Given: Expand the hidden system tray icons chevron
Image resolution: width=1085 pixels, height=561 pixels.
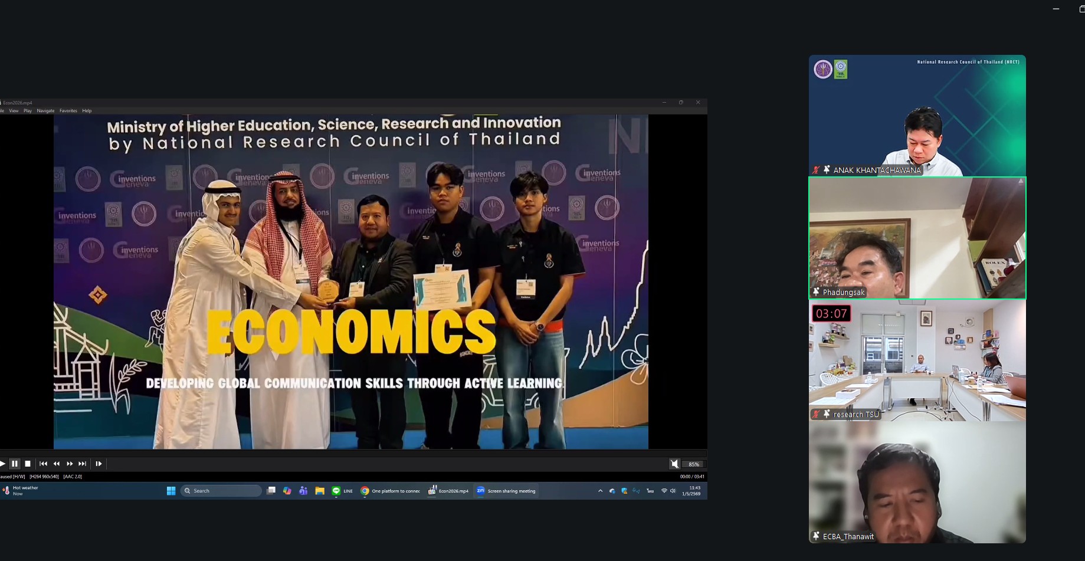Looking at the screenshot, I should tap(601, 491).
